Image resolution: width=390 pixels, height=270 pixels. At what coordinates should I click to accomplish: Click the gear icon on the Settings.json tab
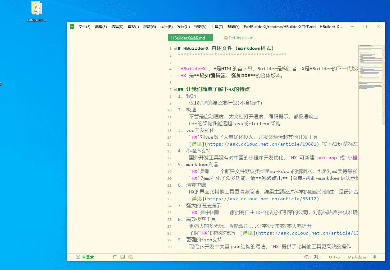(226, 37)
